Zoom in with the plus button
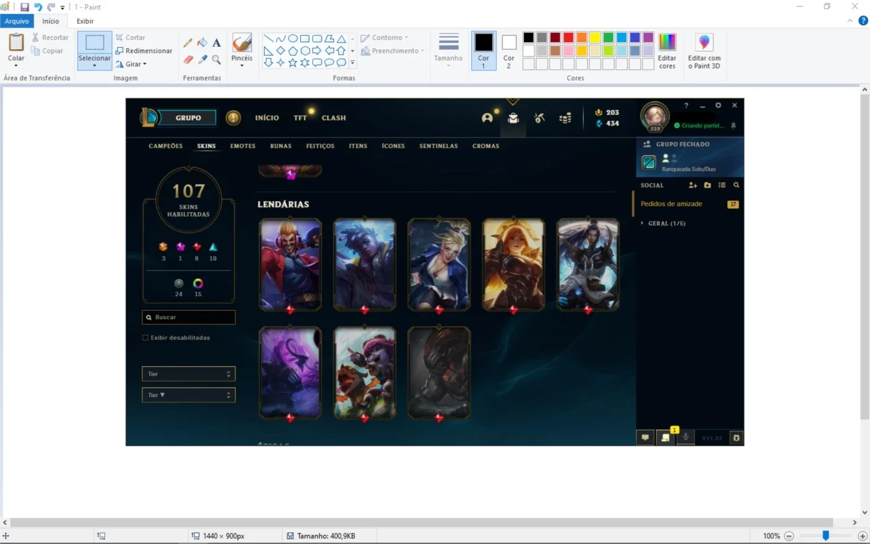Image resolution: width=870 pixels, height=544 pixels. coord(863,536)
